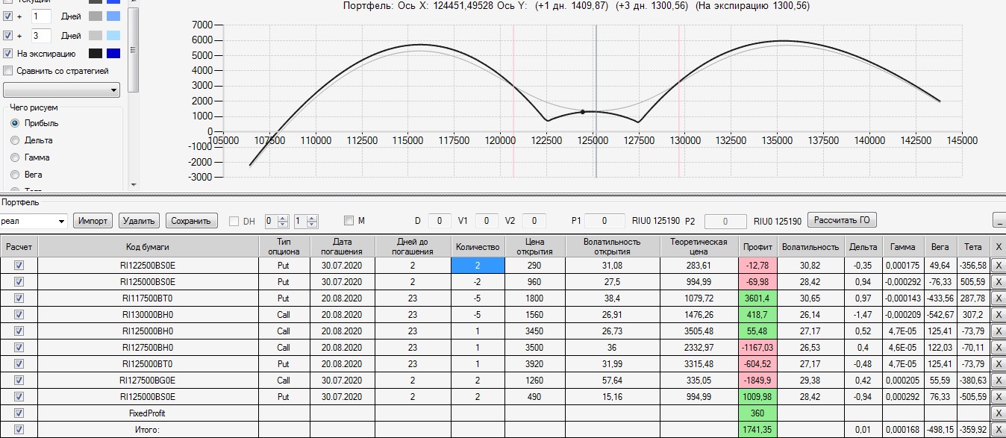Click the Сохранить button
This screenshot has height=438, width=1006.
click(x=191, y=221)
